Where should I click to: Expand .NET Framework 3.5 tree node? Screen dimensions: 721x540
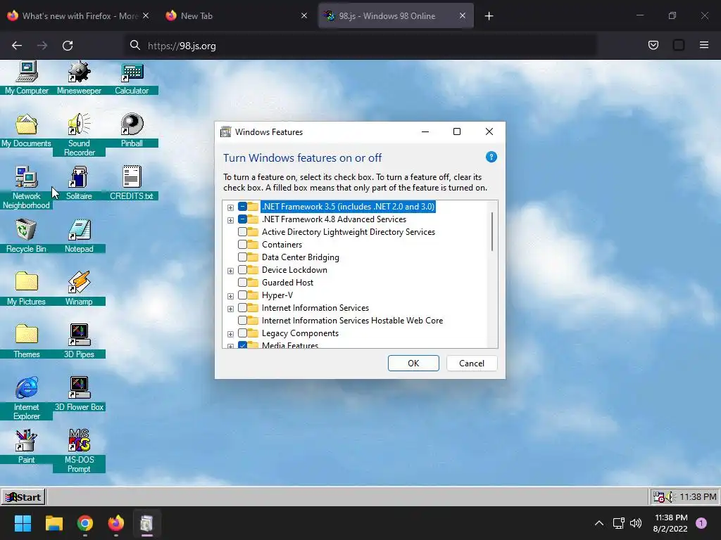tap(230, 207)
